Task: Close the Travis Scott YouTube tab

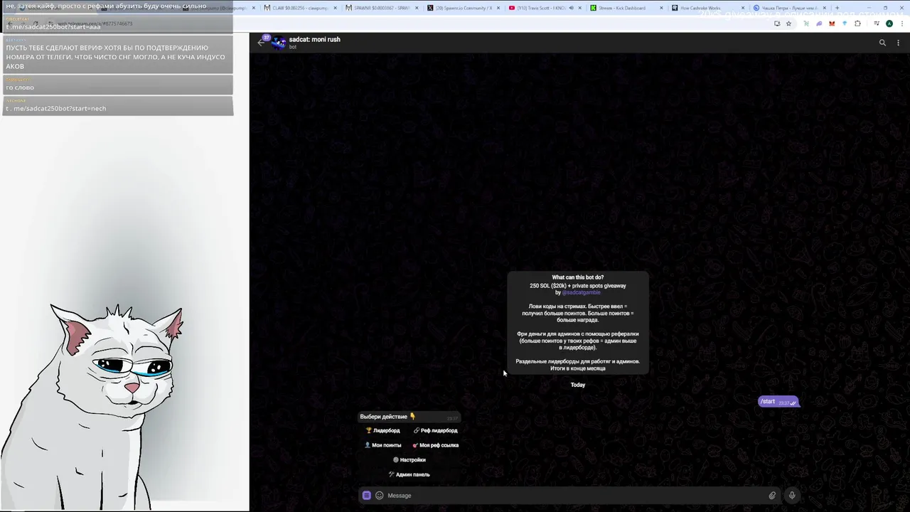Action: click(x=580, y=8)
